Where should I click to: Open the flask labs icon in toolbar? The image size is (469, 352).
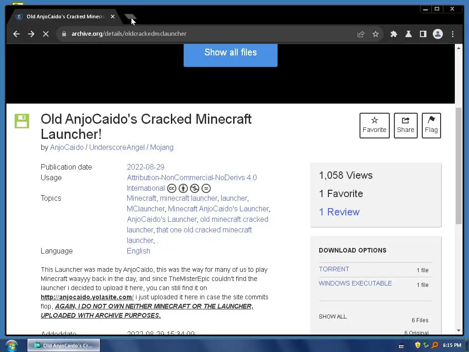(408, 34)
